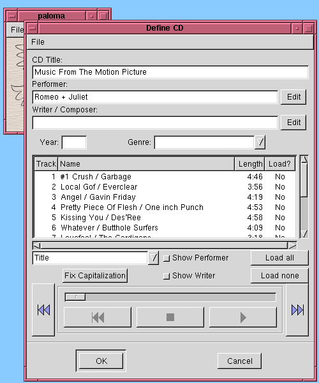The height and width of the screenshot is (383, 319).
Task: Click the paloma window title bar
Action: tap(52, 16)
